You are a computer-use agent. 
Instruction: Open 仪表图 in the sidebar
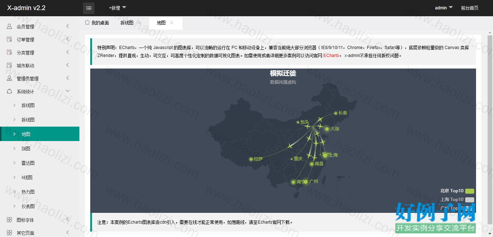(40, 206)
